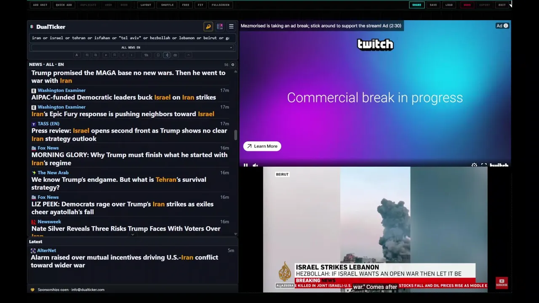The image size is (539, 303).
Task: Click the TASS source icon
Action: [34, 124]
